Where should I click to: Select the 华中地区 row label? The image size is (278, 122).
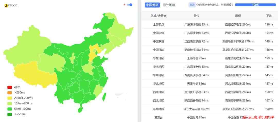click(159, 75)
